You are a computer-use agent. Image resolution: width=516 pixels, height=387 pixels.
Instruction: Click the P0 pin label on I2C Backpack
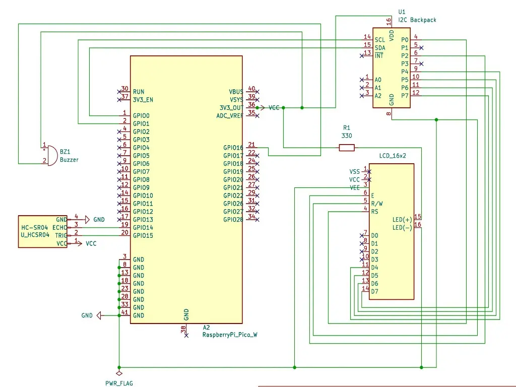pyautogui.click(x=405, y=40)
